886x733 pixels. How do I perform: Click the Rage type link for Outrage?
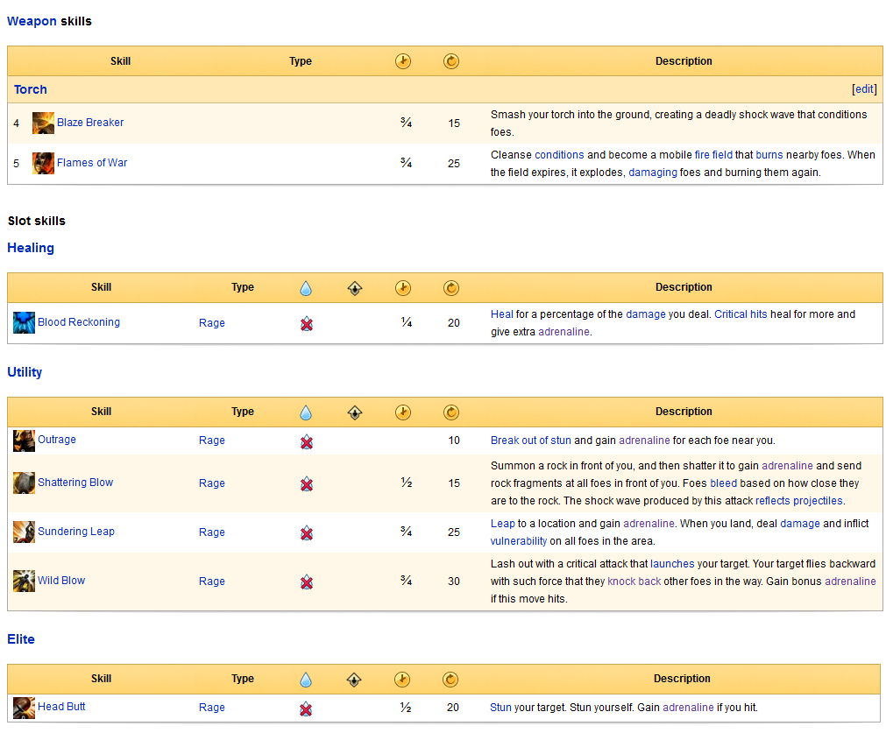[212, 441]
